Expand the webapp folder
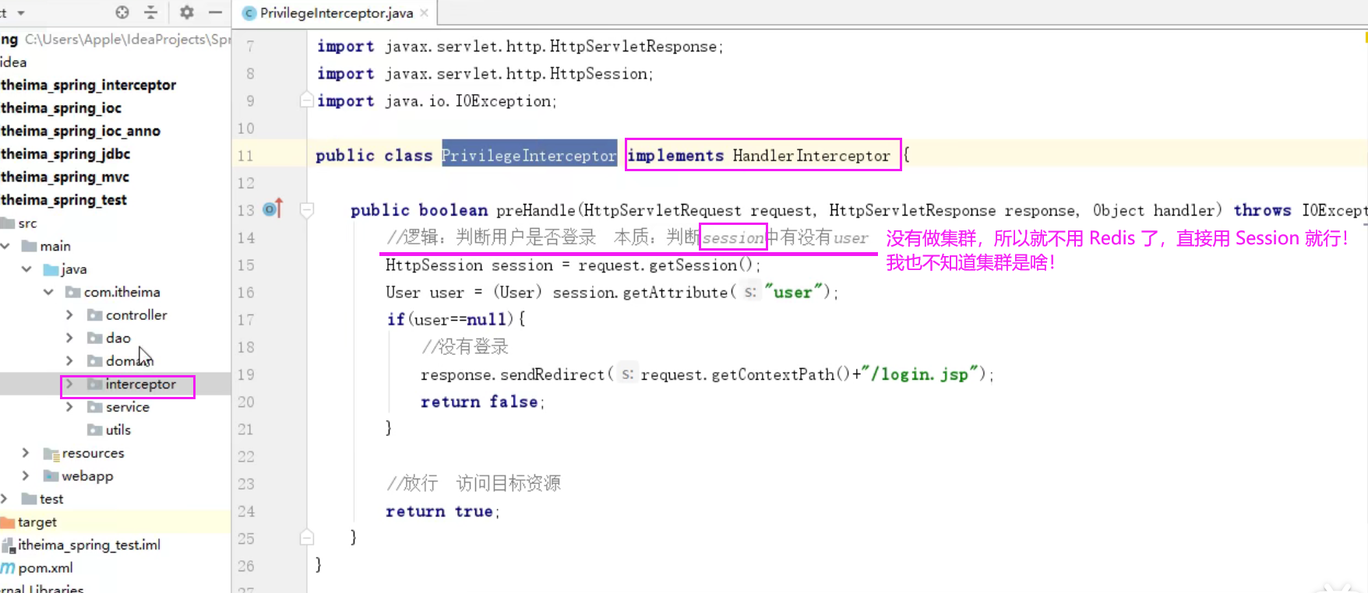1368x593 pixels. (x=26, y=475)
